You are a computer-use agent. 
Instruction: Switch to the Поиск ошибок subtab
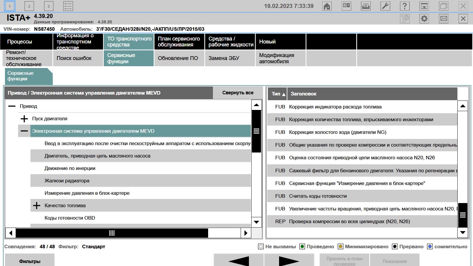(78, 58)
